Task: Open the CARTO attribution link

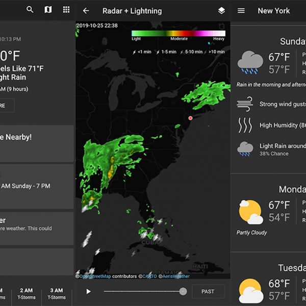Action: (x=149, y=276)
